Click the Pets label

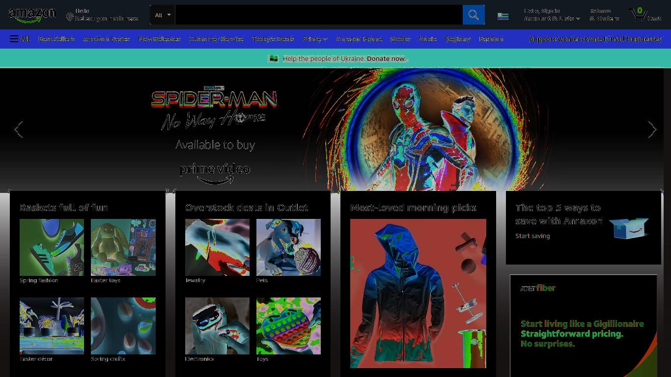point(262,280)
